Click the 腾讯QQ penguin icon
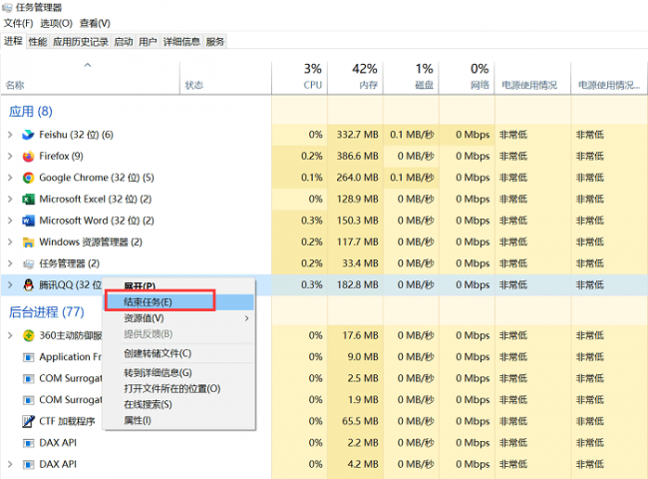 click(x=28, y=285)
